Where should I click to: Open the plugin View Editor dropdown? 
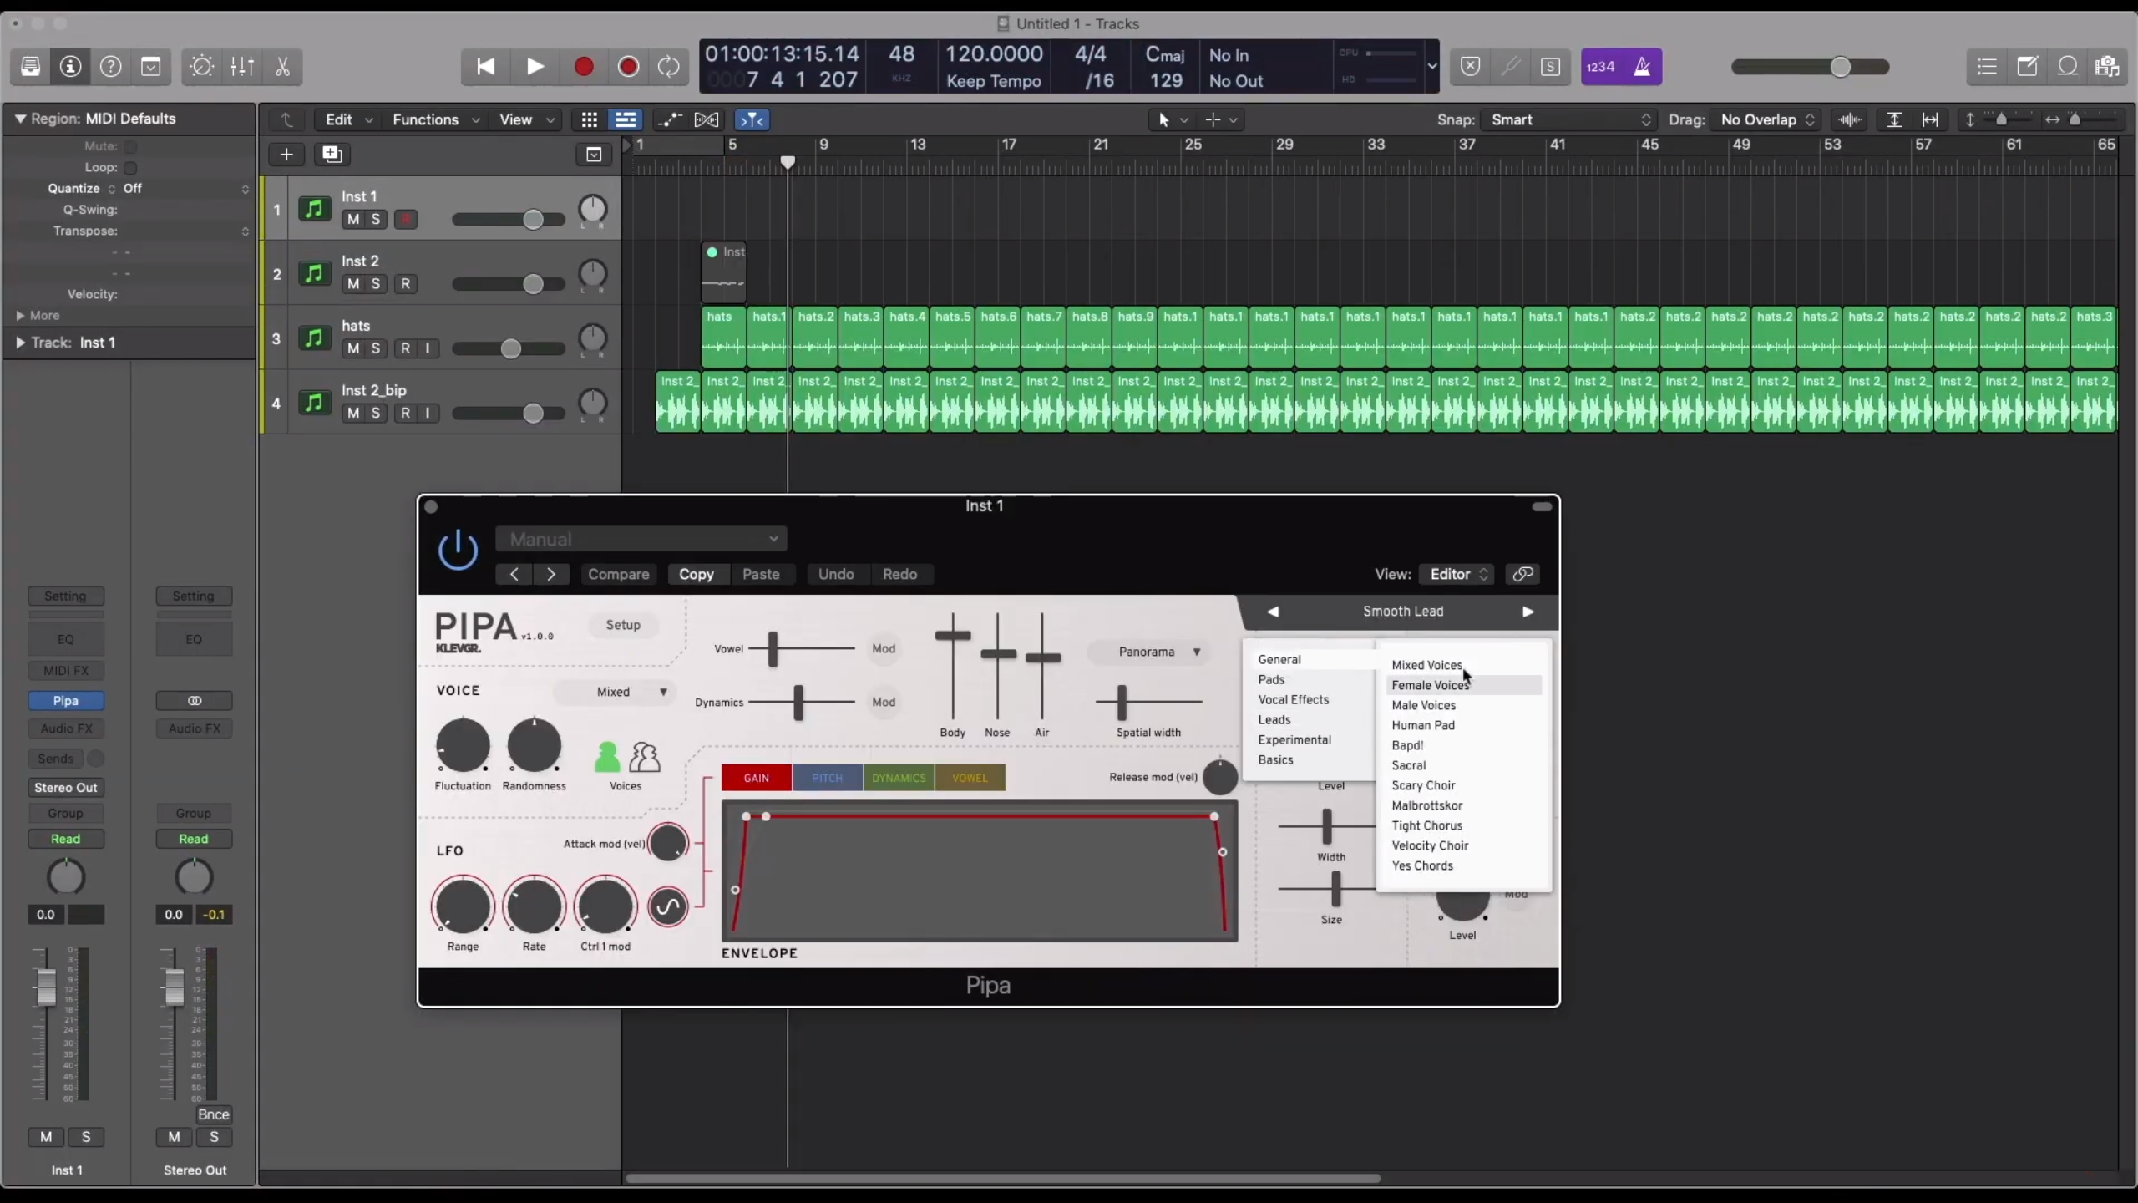(x=1457, y=574)
